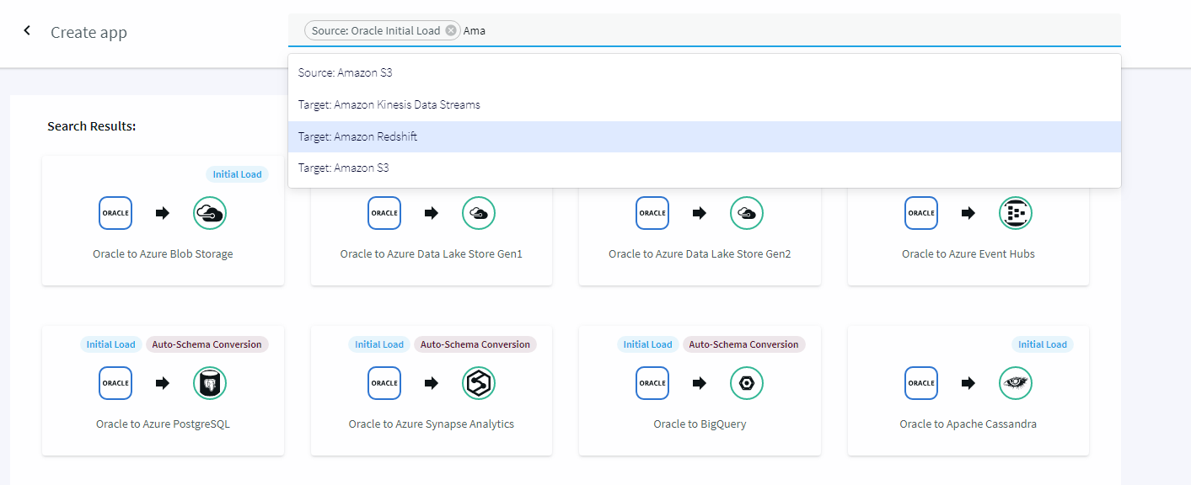The width and height of the screenshot is (1191, 485).
Task: Click the Azure Data Lake Store Gen2 icon
Action: click(747, 213)
